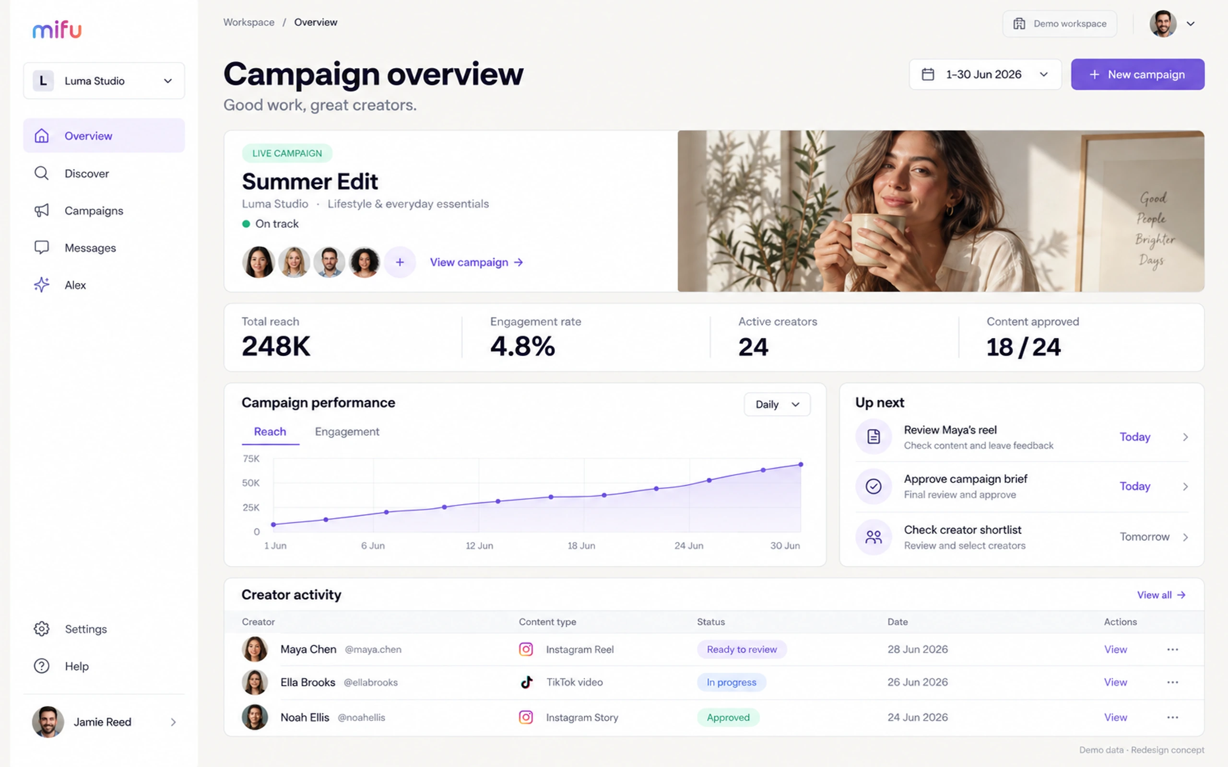Click the Instagram icon in Maya Chen's row
Screen dimensions: 1228x767
[x=526, y=649]
